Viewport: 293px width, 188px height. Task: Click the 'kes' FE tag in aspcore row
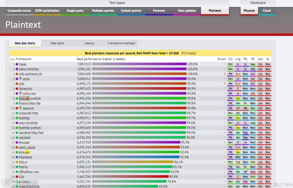click(253, 108)
